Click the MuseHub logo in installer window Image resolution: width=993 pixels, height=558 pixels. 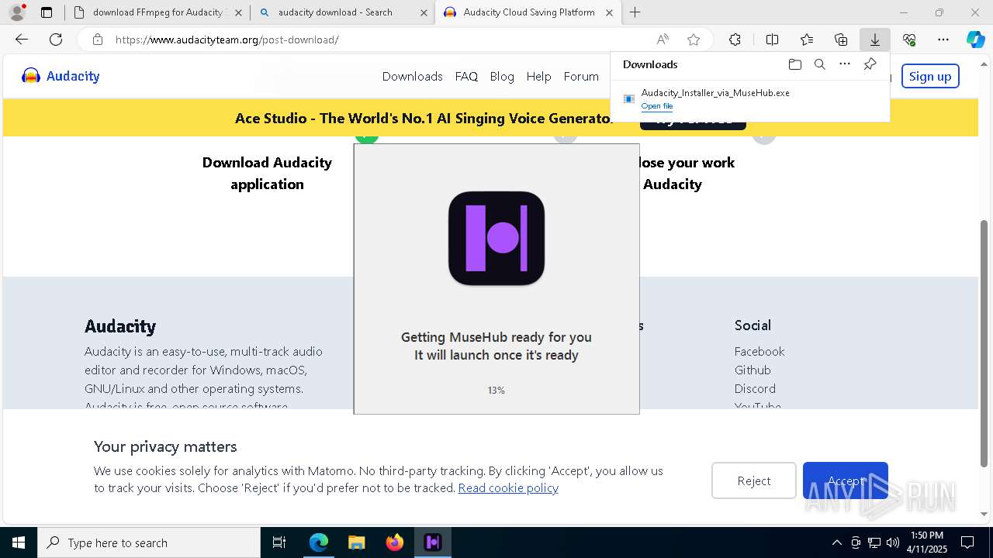[x=496, y=239]
